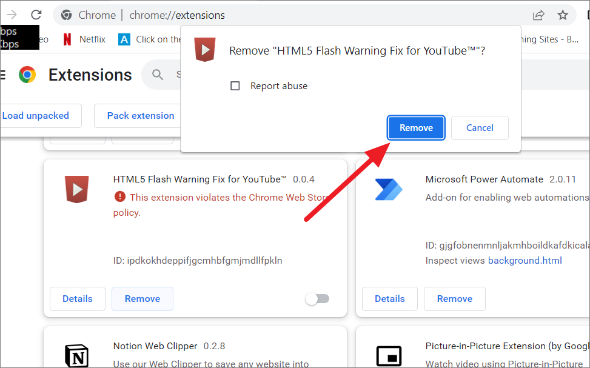Click the 'ning Sites - B...' bookmark
Viewport: 590px width, 368px height.
coord(550,39)
